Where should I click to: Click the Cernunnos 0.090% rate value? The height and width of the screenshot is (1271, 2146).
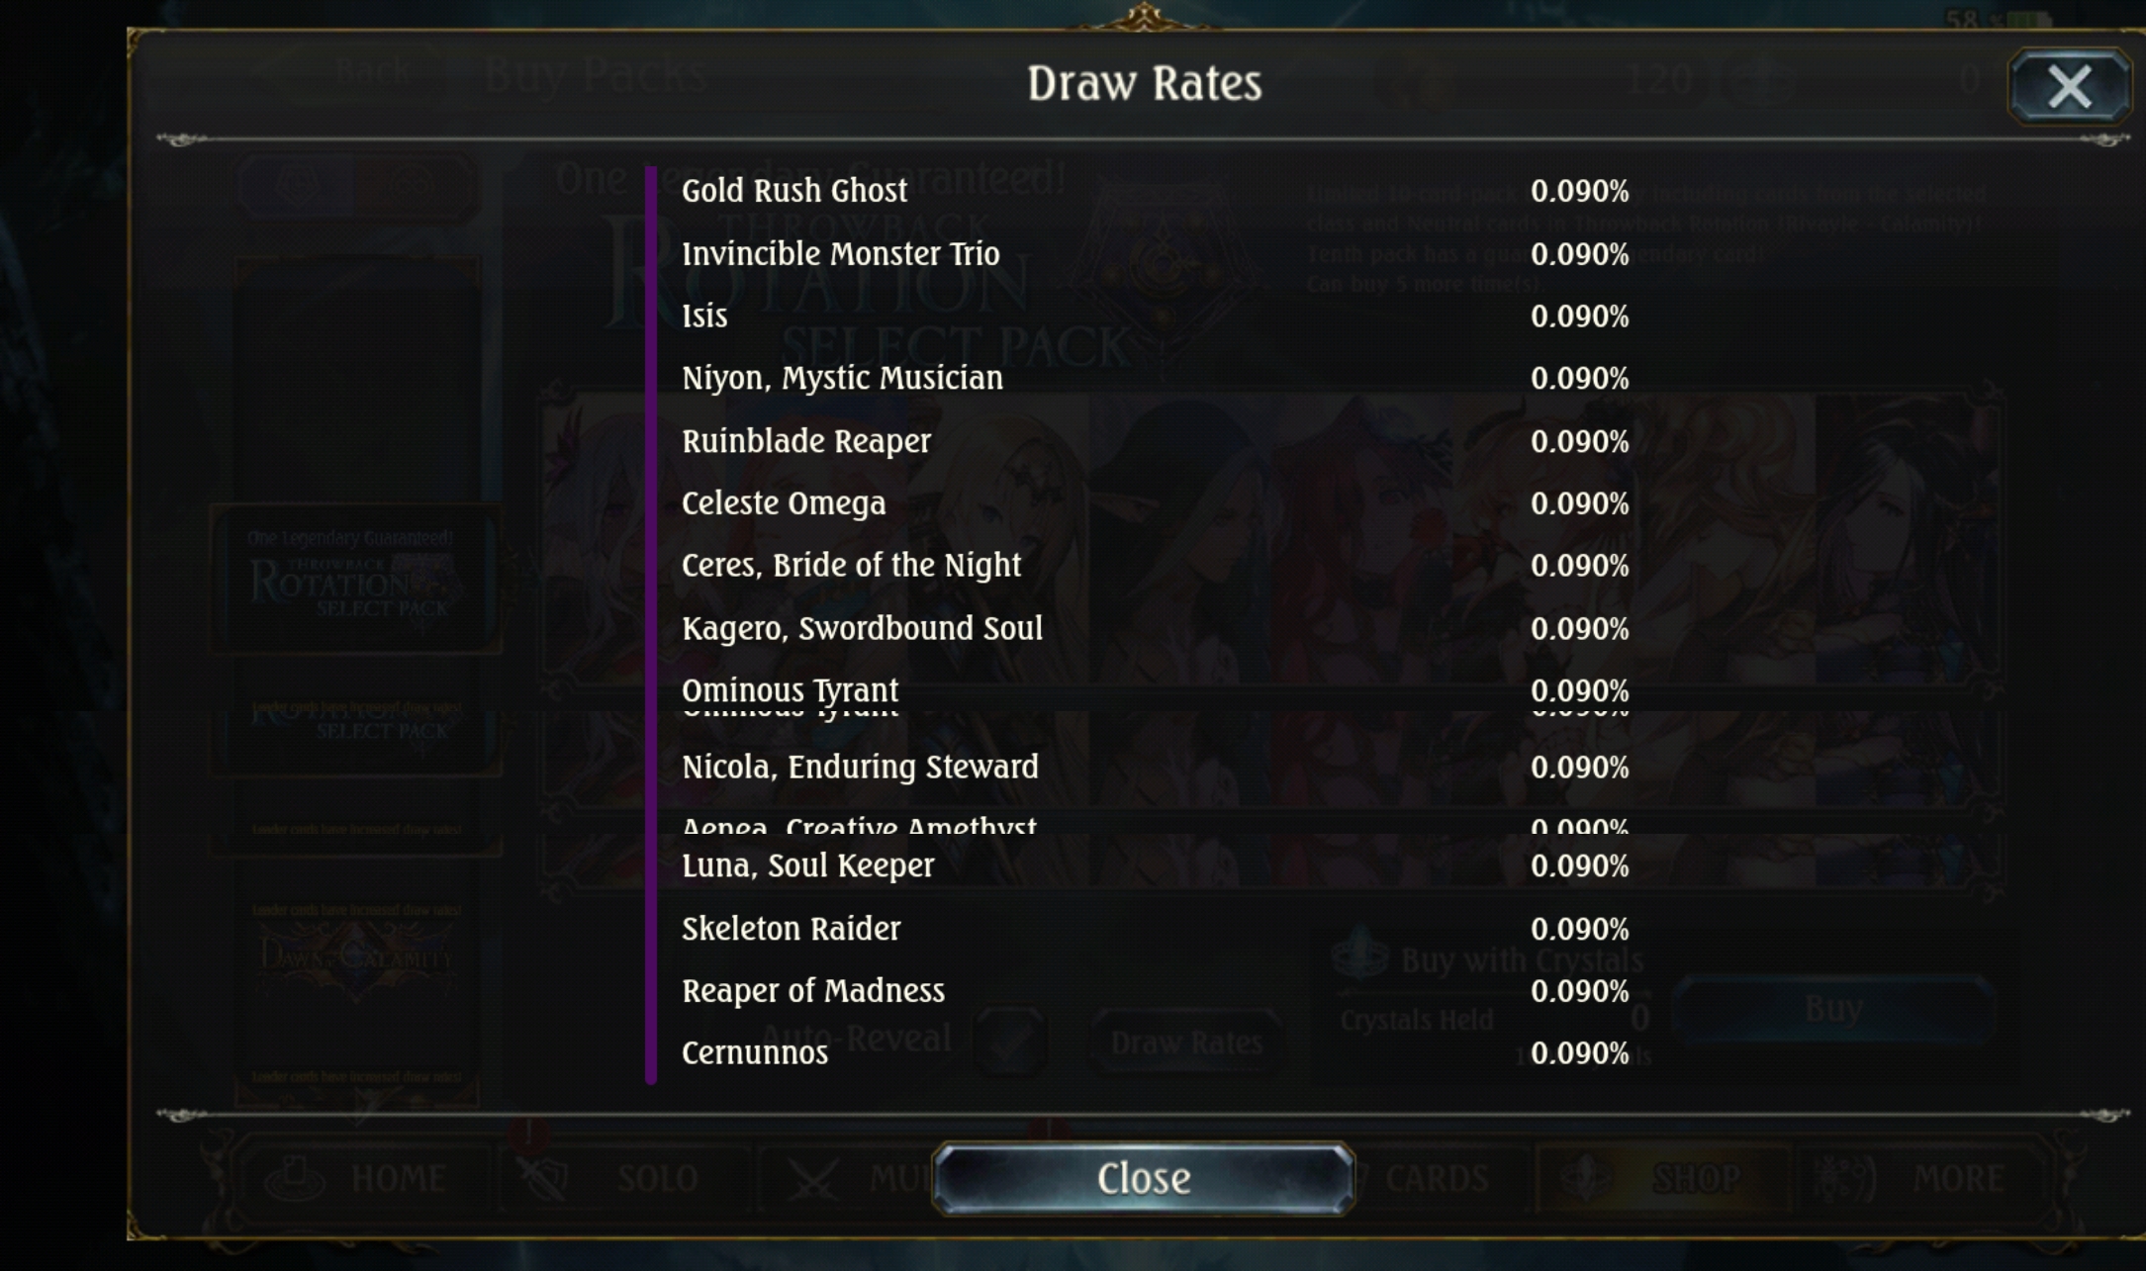click(x=1579, y=1053)
